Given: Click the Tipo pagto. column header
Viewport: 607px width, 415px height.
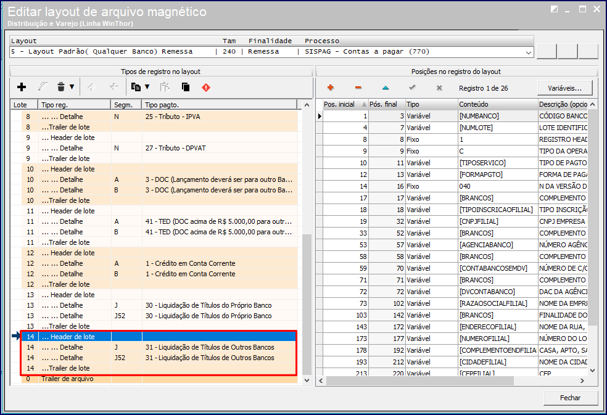Looking at the screenshot, I should tap(220, 105).
